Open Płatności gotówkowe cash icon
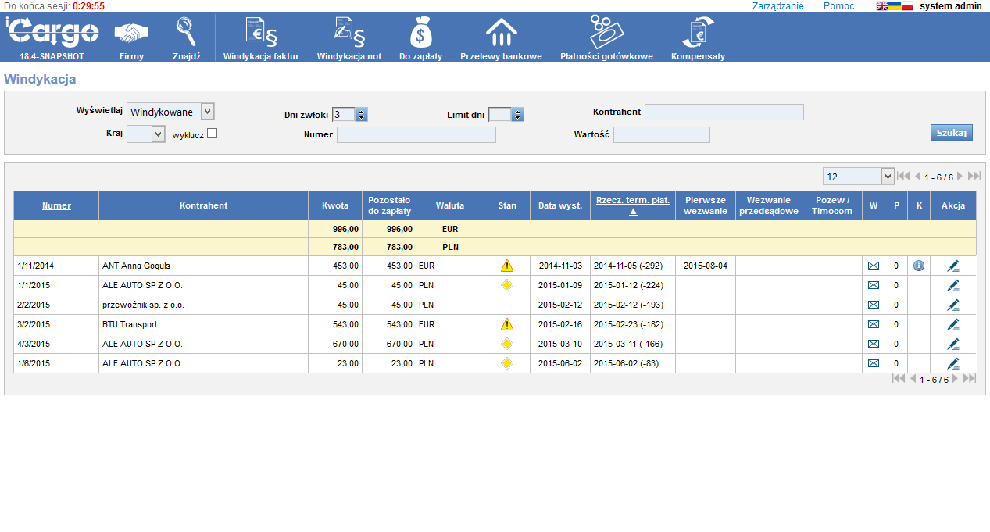990x532 pixels. click(x=606, y=34)
